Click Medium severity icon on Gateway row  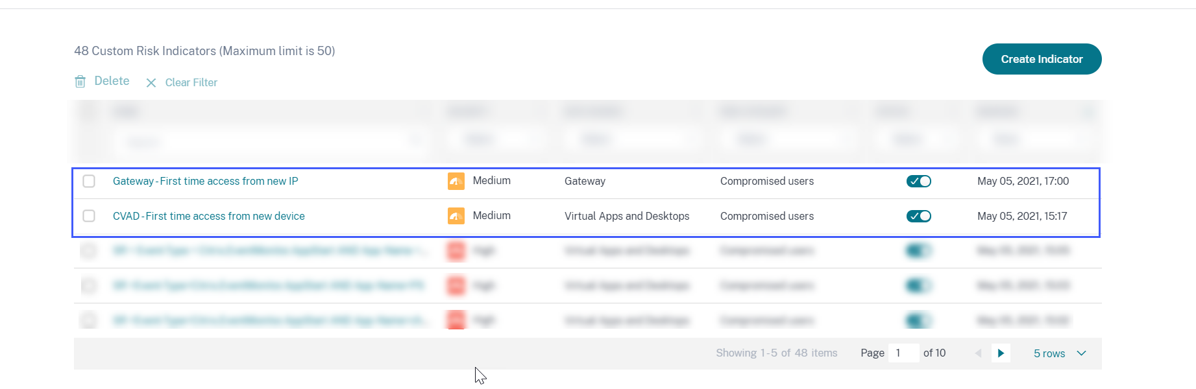456,182
